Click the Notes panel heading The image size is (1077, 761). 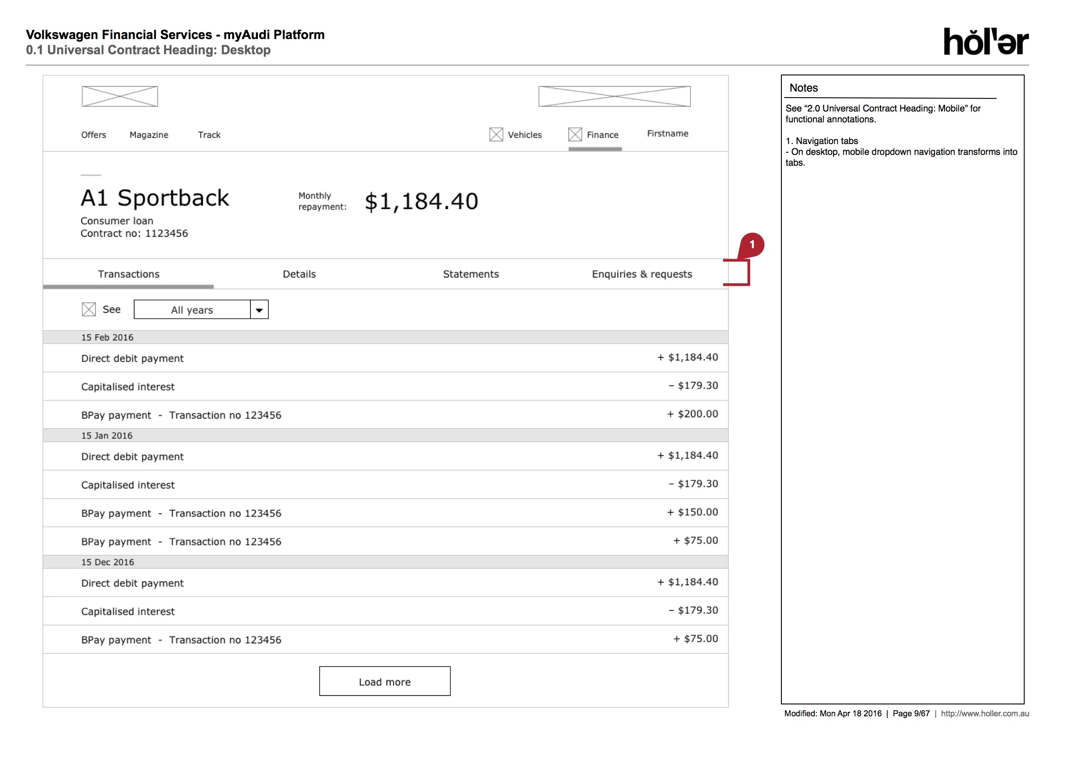click(804, 88)
